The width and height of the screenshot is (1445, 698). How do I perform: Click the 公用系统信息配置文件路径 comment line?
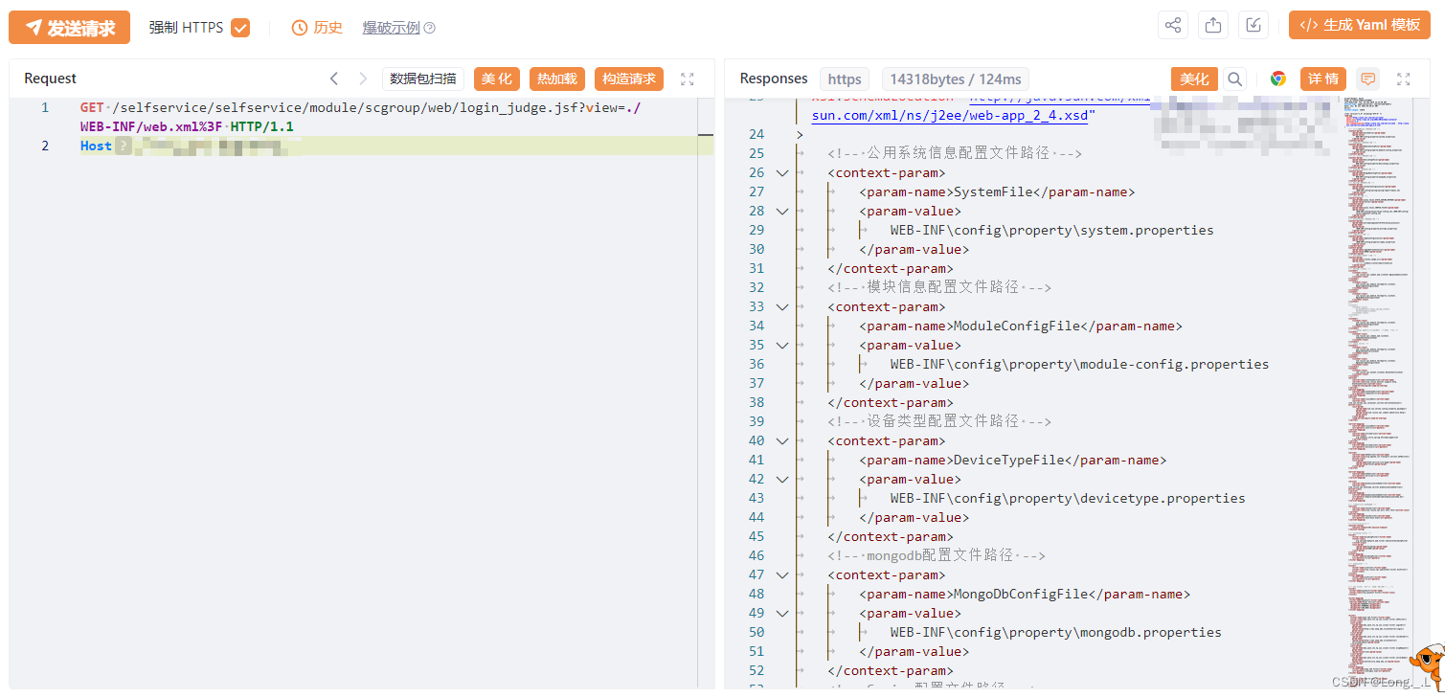tap(955, 153)
